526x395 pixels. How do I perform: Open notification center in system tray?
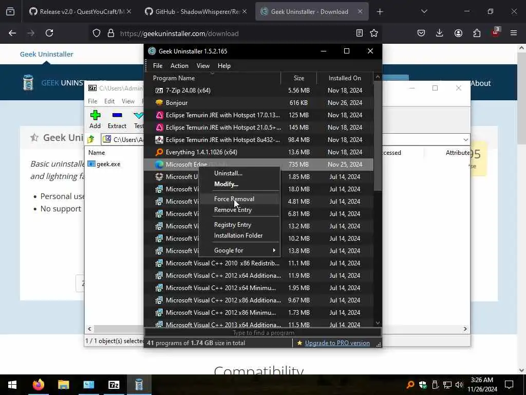pyautogui.click(x=509, y=385)
